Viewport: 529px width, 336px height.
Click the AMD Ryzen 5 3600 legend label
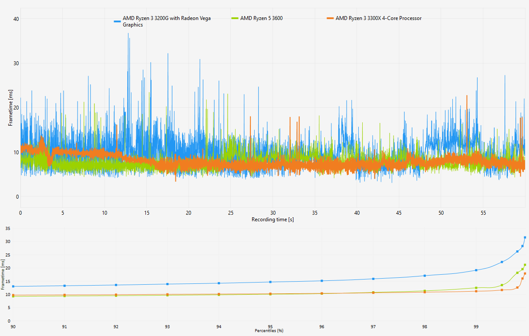tap(262, 18)
